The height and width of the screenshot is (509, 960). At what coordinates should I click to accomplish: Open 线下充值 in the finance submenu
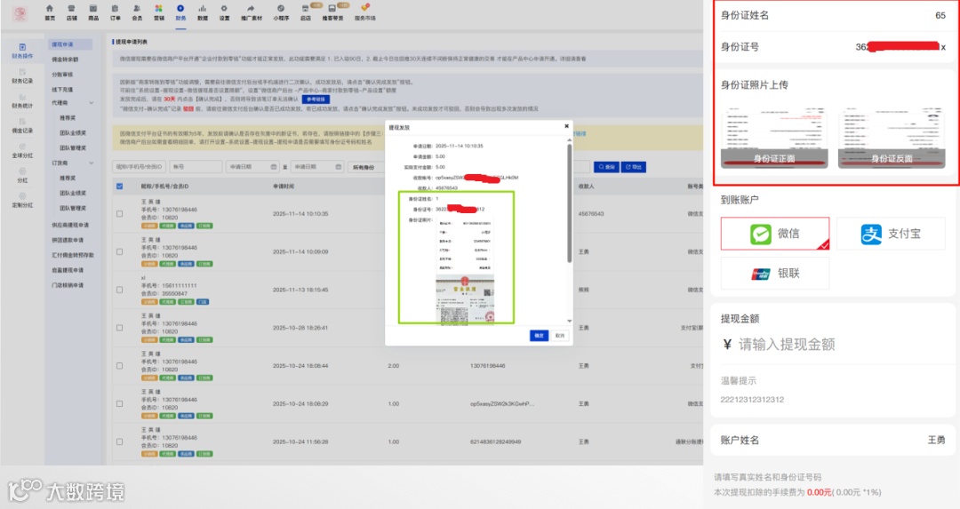tap(62, 90)
